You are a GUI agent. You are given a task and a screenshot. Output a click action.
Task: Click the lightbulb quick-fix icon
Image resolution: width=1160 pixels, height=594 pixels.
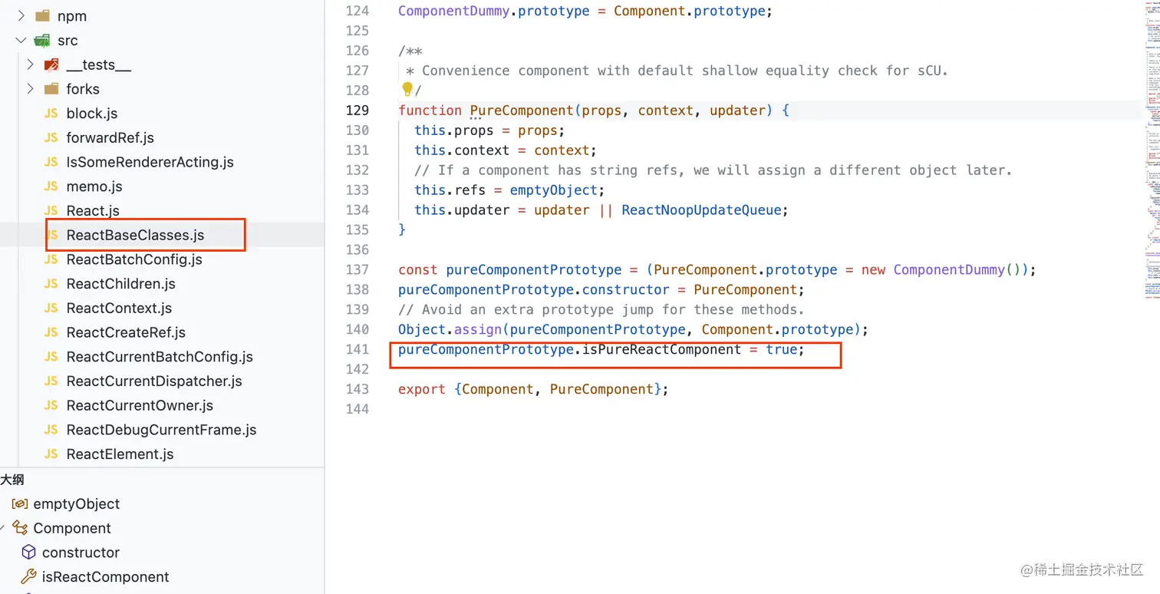(407, 90)
